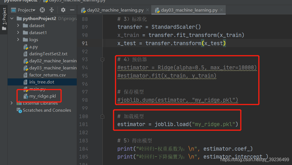Screen dimensions: 292x165
Task: Collapse all with the project toolbar icon
Action: pyautogui.click(x=52, y=10)
